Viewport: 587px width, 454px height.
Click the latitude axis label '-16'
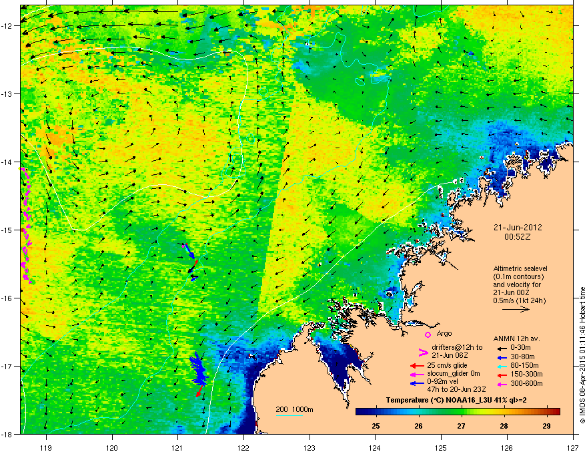click(7, 298)
